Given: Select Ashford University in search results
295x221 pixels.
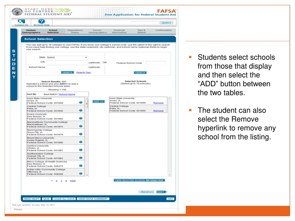Looking at the screenshot, I should coord(56,148).
